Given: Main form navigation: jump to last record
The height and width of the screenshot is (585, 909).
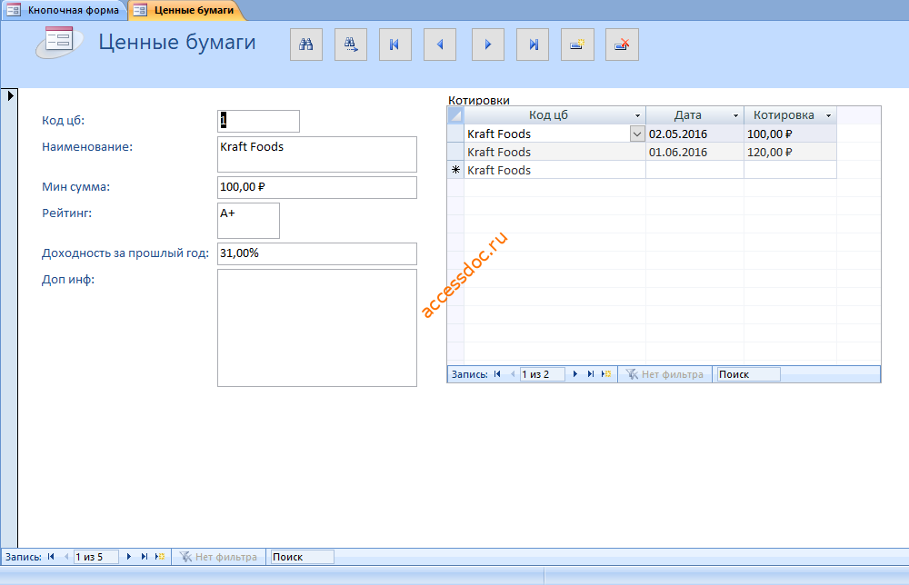Looking at the screenshot, I should click(x=144, y=557).
